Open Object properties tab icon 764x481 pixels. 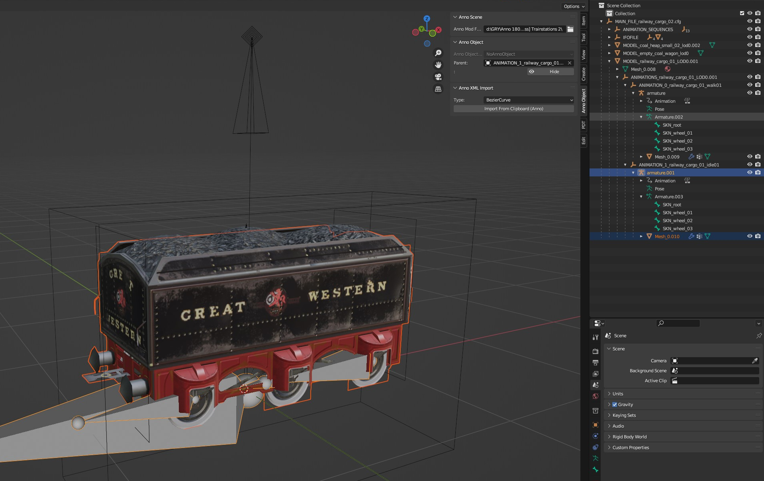click(x=596, y=425)
